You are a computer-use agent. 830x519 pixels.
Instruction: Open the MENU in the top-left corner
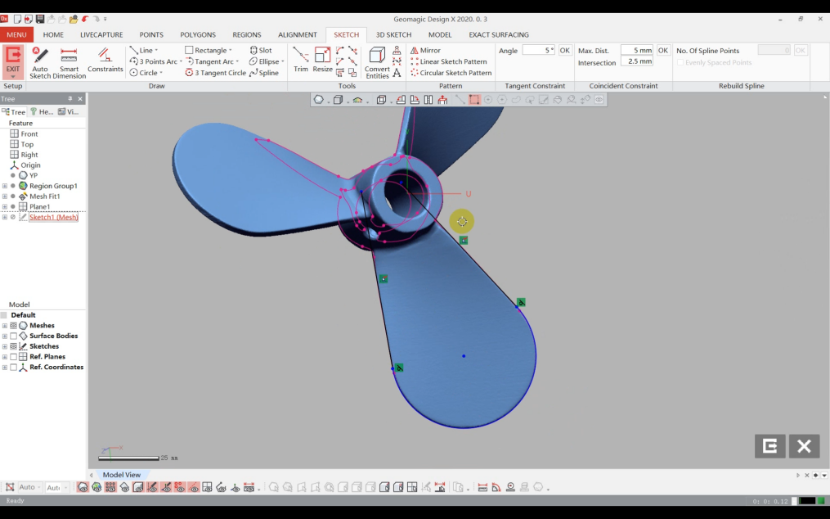coord(16,34)
